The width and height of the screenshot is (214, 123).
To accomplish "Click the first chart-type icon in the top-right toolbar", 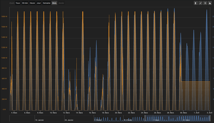I will 196,3.
